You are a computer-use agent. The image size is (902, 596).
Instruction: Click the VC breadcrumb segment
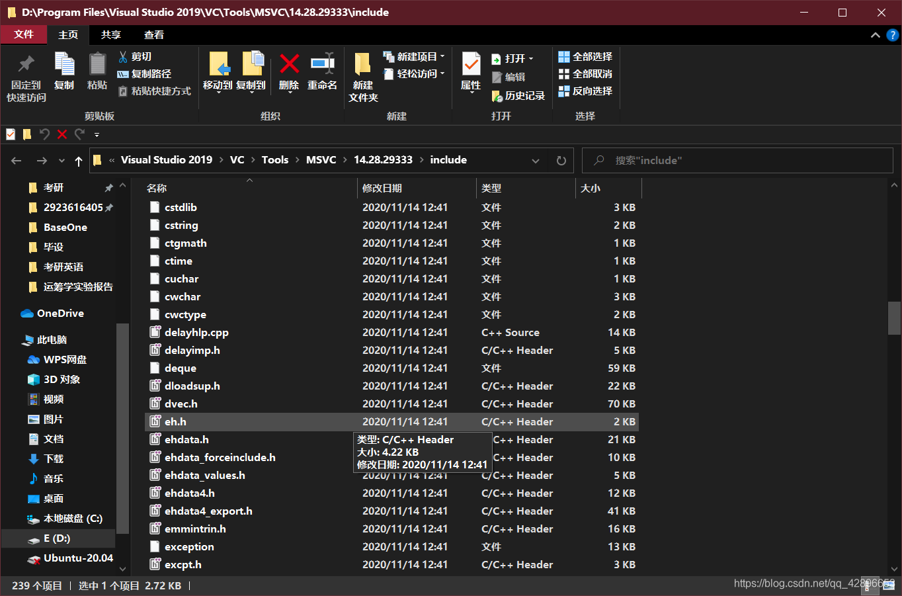(237, 160)
